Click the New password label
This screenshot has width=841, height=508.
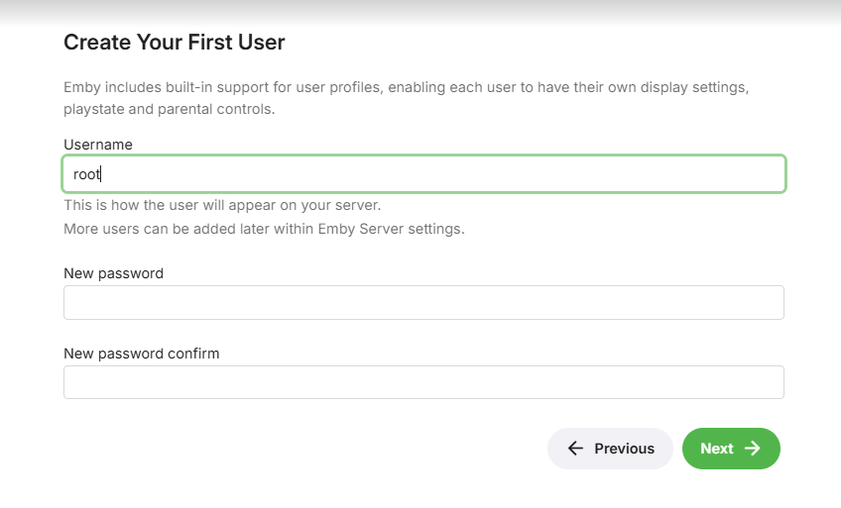(x=113, y=273)
